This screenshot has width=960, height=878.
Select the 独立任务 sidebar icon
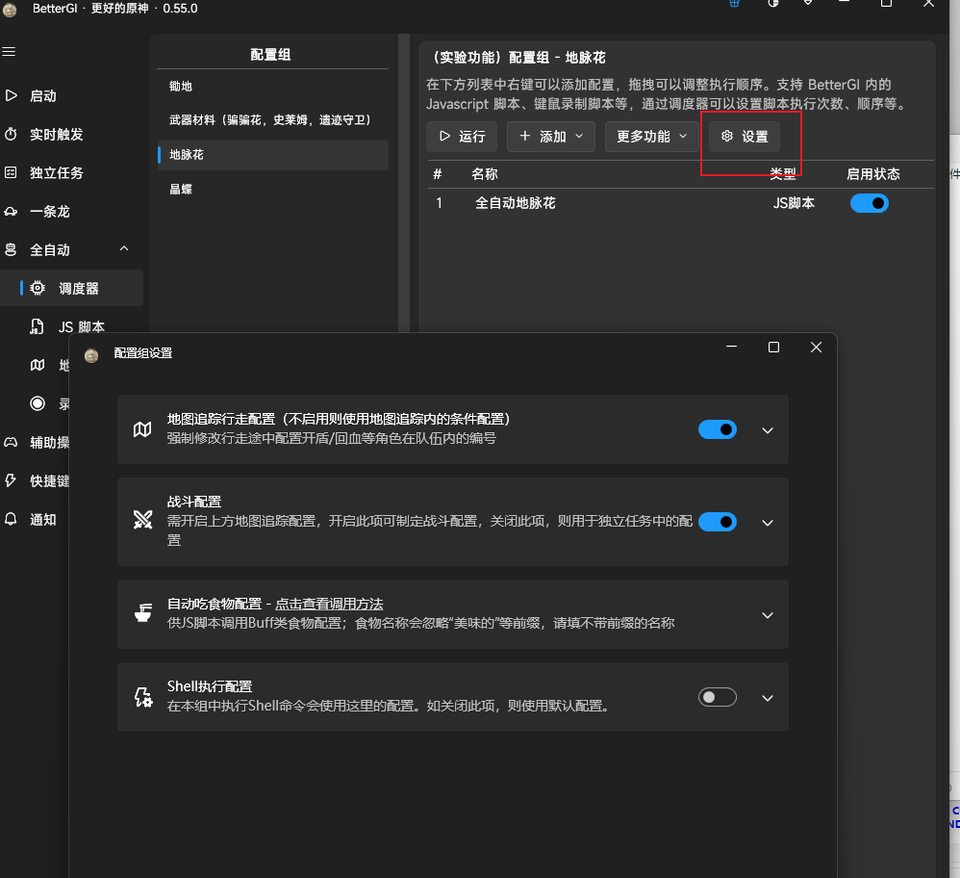13,172
